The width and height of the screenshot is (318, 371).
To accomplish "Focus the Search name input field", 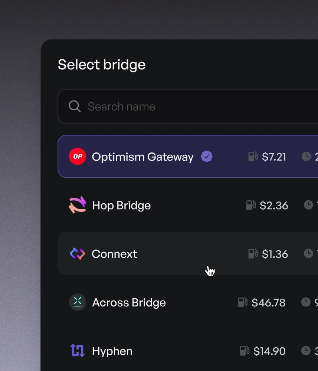I will (186, 106).
